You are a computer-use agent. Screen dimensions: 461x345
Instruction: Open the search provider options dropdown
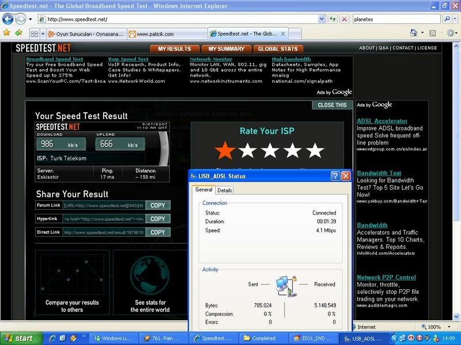point(455,20)
